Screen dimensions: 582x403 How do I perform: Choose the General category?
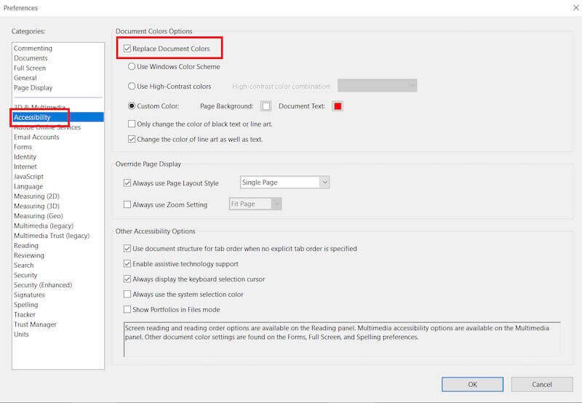pos(25,78)
